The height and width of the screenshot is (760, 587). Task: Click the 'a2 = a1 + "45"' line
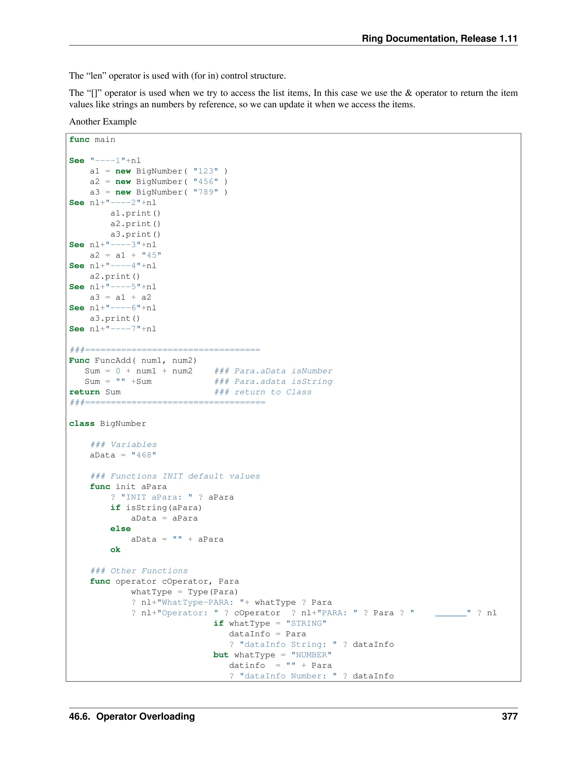pos(125,255)
